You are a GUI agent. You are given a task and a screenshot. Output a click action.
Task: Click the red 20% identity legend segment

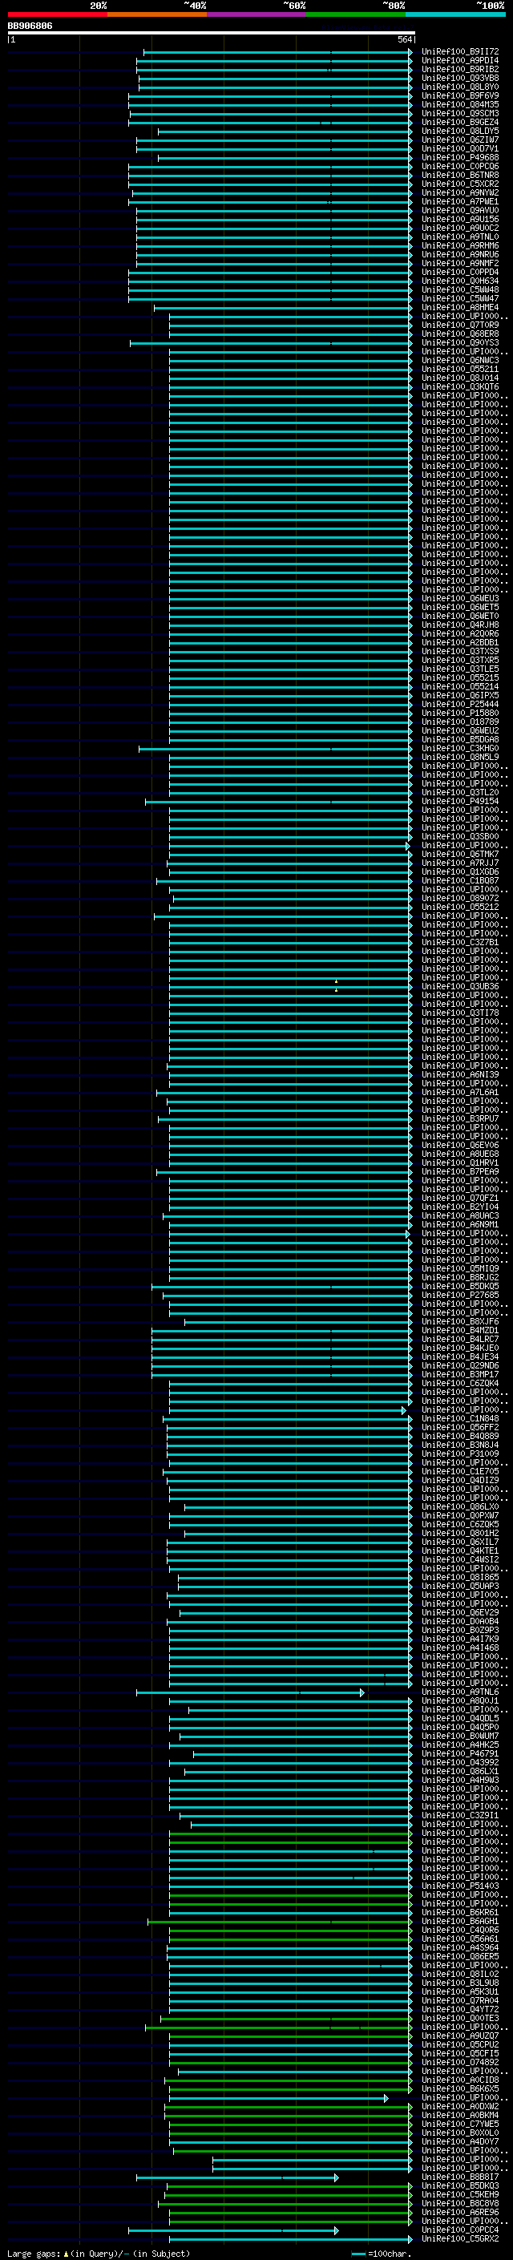point(57,14)
